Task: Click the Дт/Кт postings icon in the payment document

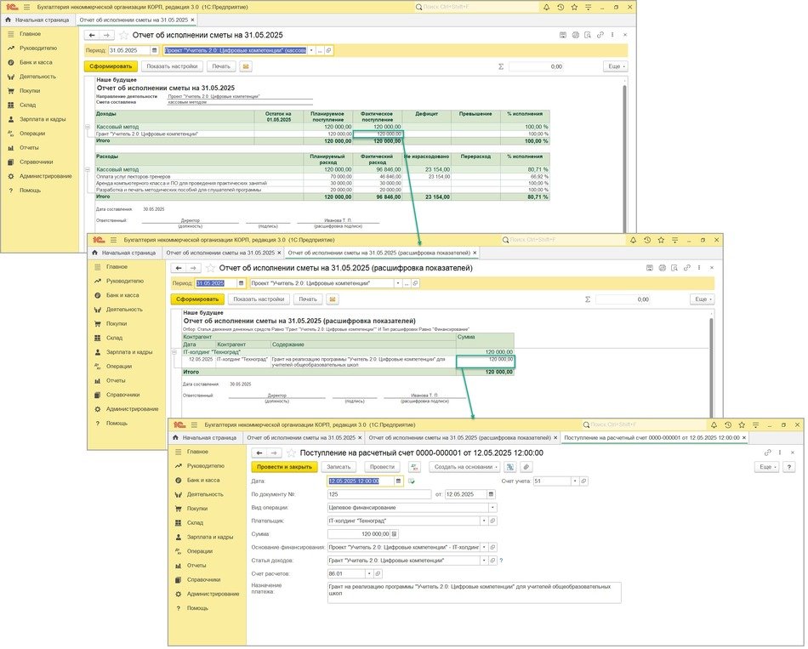Action: (415, 467)
